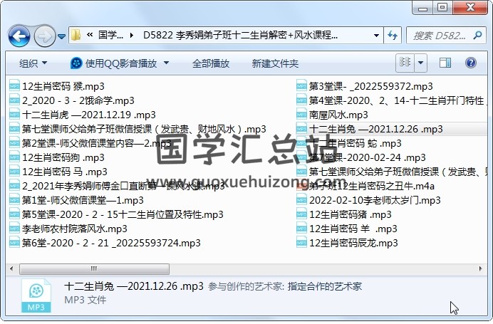Click the horizontal scrollbar right arrow
This screenshot has height=324, width=493.
(x=480, y=268)
